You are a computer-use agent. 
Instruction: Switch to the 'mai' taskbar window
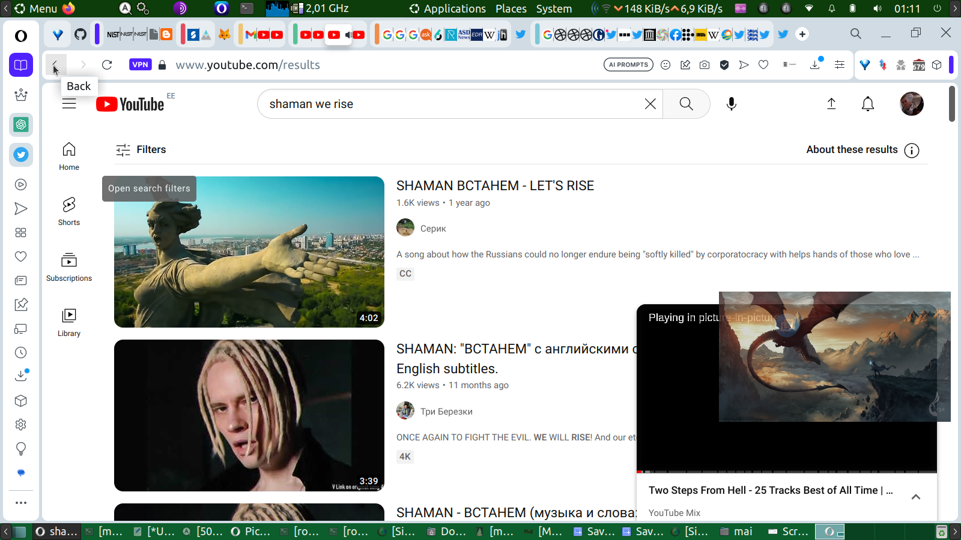[x=737, y=531]
